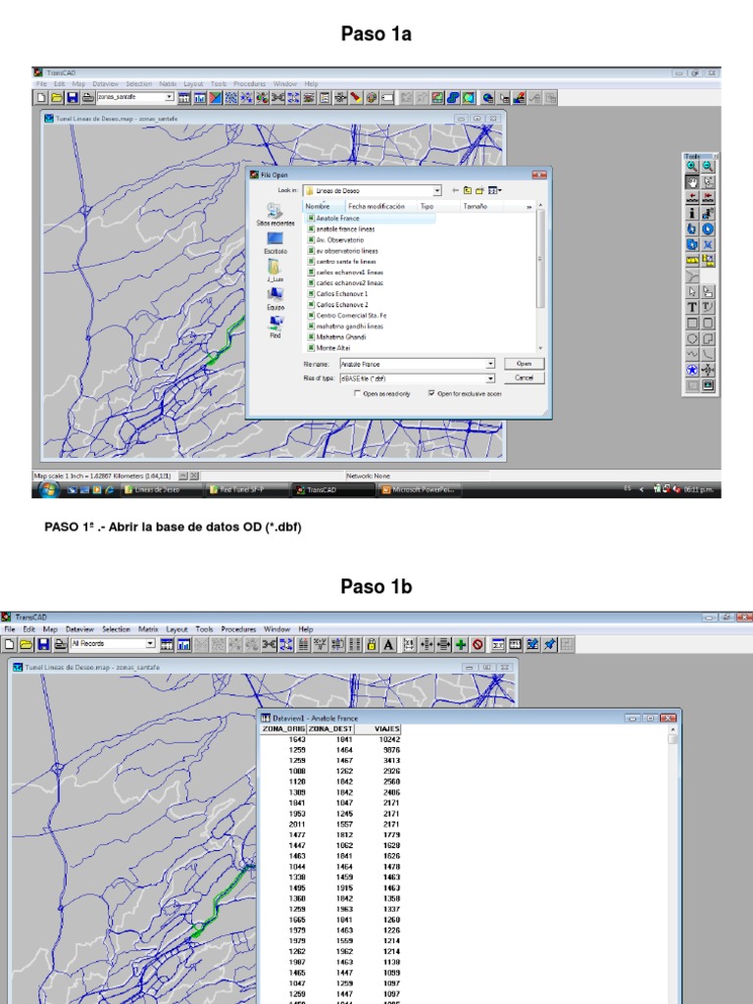Image resolution: width=753 pixels, height=1004 pixels.
Task: Enable Open as read-only checkbox
Action: tap(357, 394)
